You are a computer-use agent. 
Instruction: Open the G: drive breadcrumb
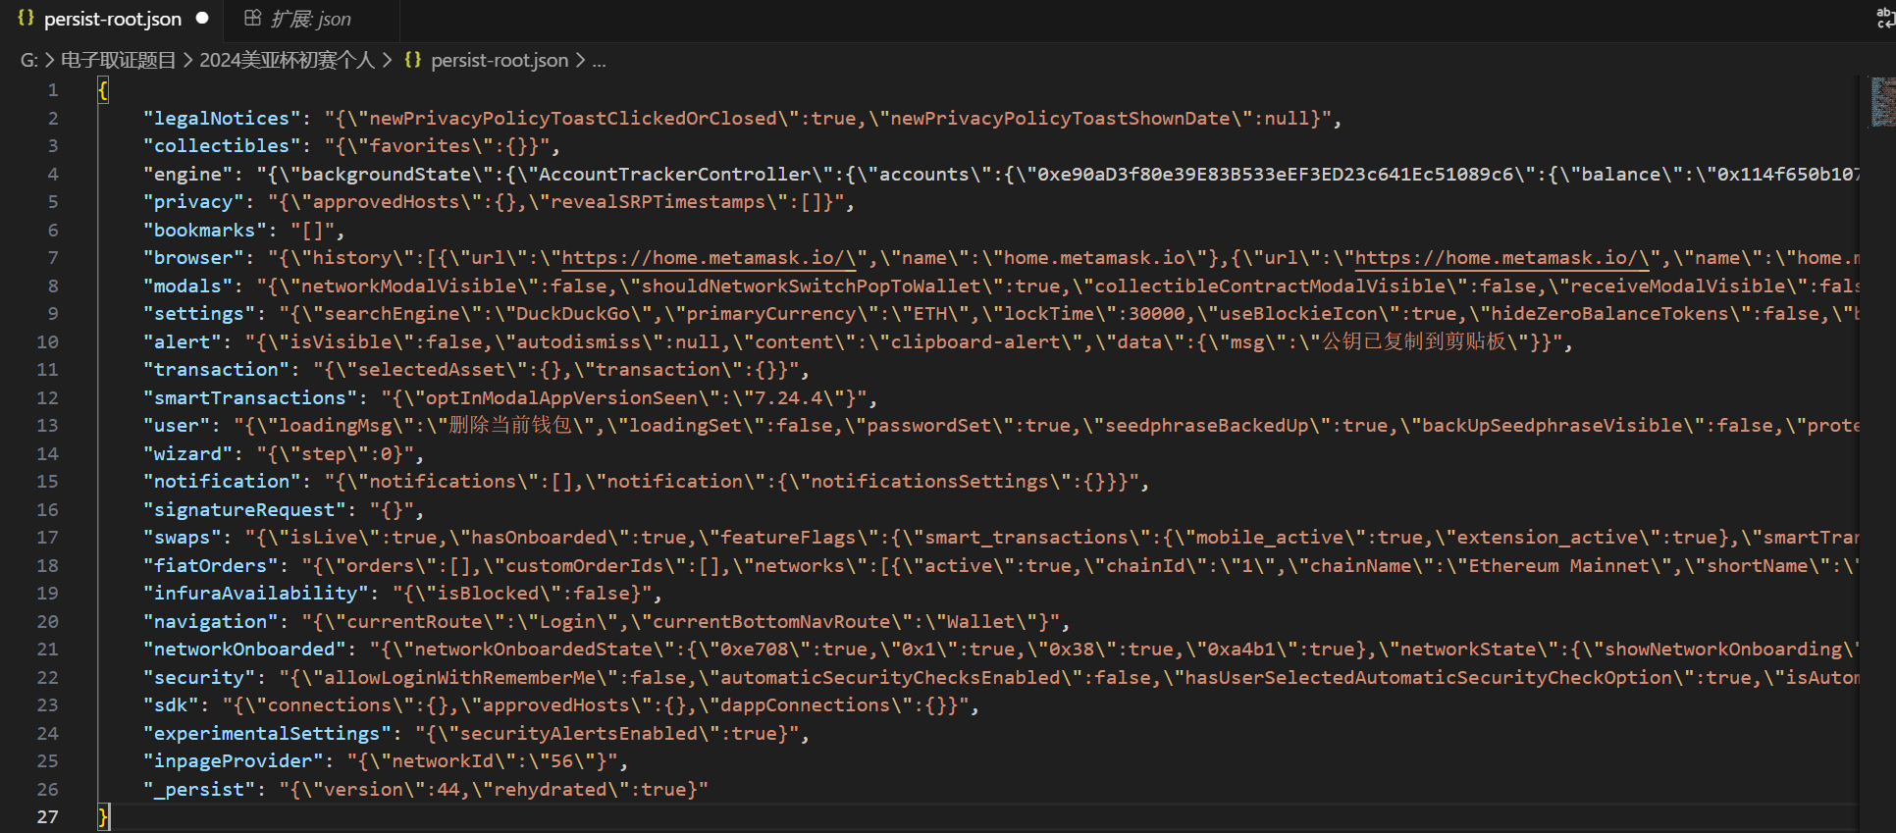pos(28,60)
